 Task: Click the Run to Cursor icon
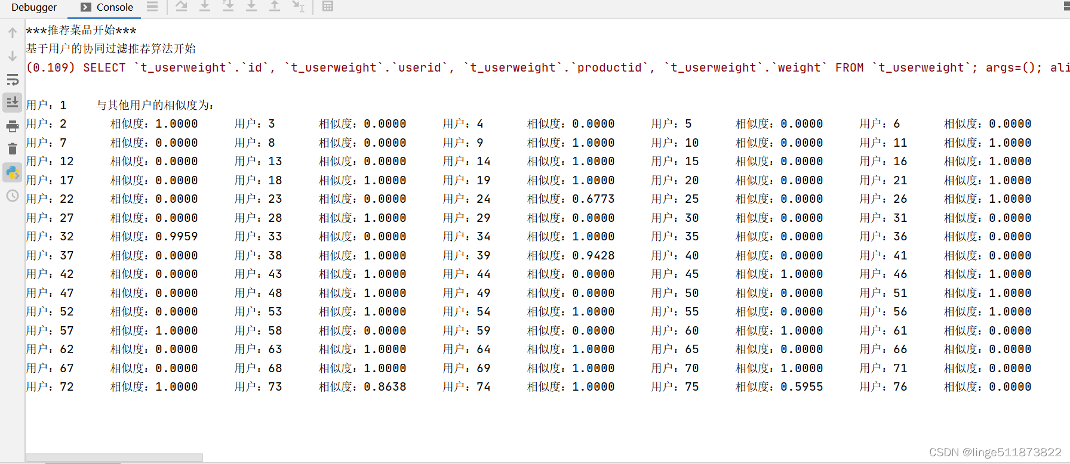pyautogui.click(x=298, y=7)
